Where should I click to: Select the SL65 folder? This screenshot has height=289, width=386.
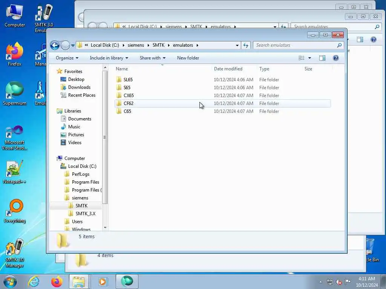[223, 80]
